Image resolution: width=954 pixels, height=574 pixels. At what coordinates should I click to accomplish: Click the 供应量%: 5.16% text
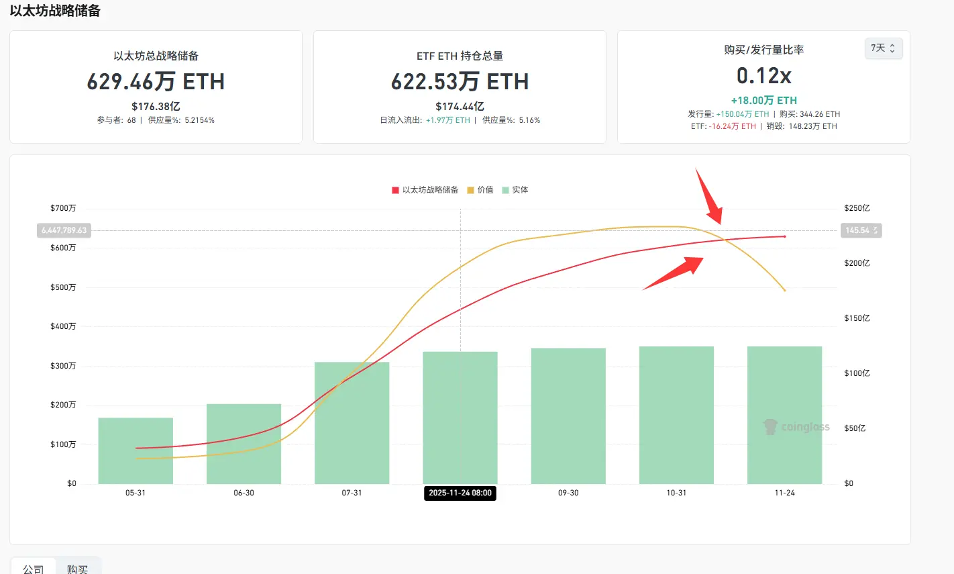click(x=511, y=120)
